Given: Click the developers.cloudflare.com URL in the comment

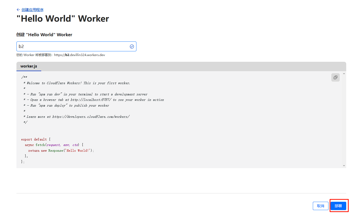Looking at the screenshot, I should pyautogui.click(x=91, y=117).
